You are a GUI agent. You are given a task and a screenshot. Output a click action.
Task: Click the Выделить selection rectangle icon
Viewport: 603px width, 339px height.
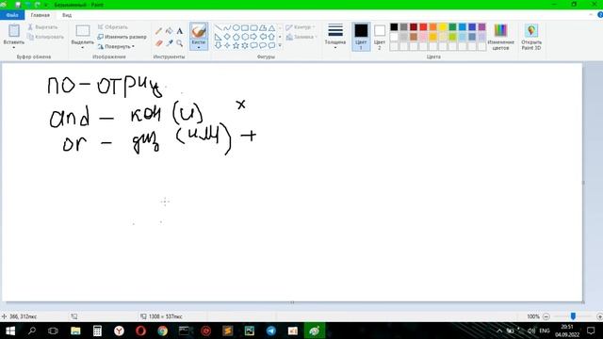pyautogui.click(x=83, y=31)
